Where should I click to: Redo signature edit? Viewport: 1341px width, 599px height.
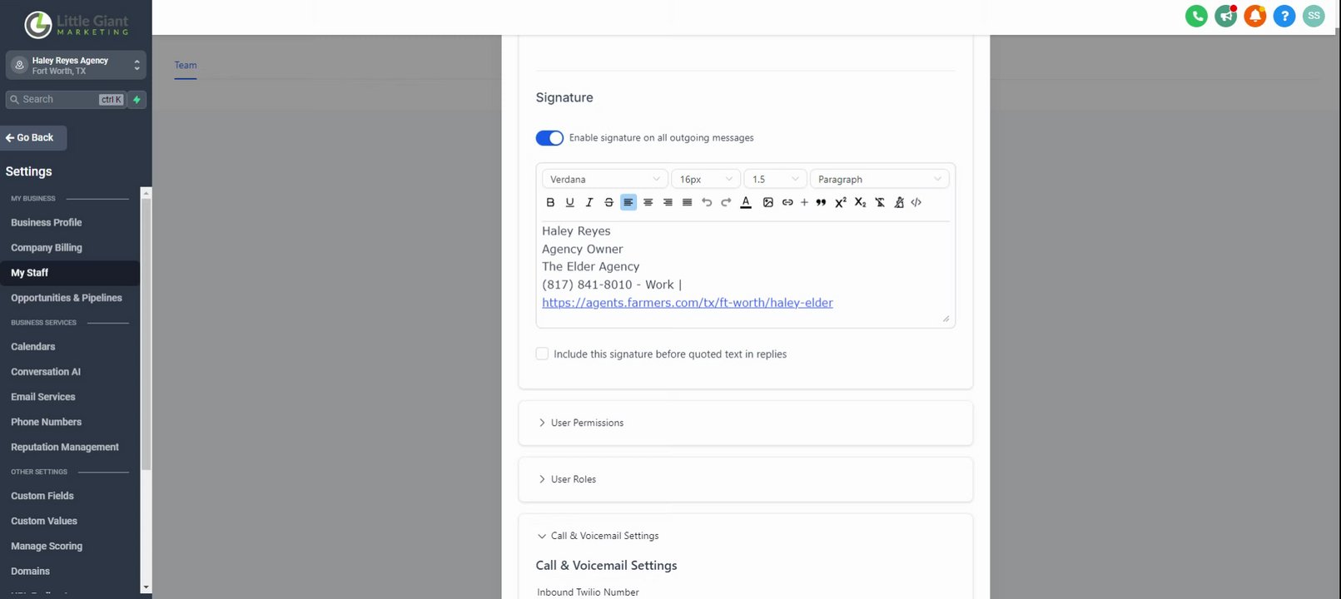tap(726, 202)
